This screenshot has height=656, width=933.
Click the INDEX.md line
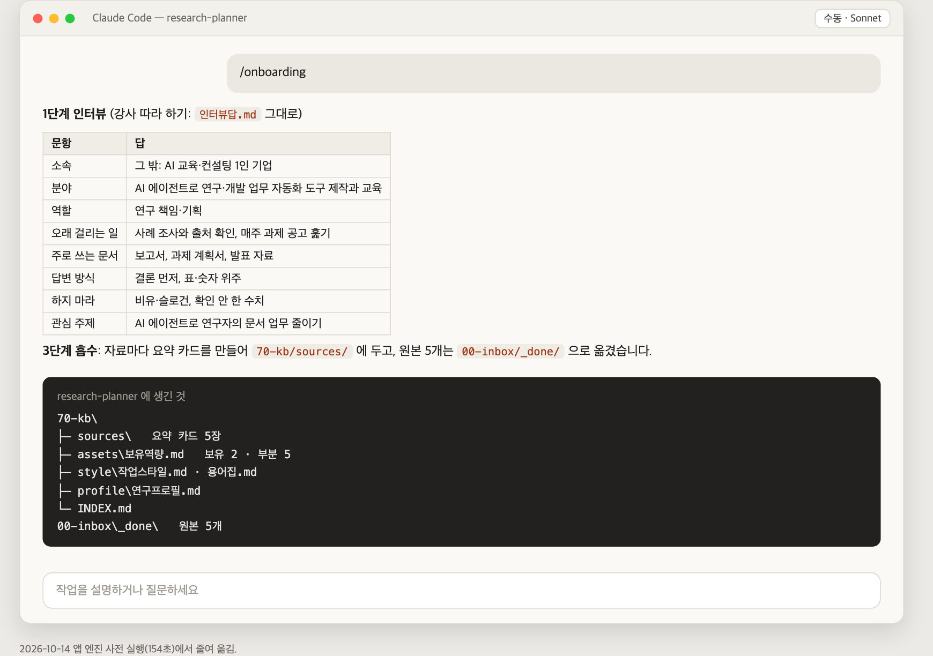pyautogui.click(x=94, y=509)
